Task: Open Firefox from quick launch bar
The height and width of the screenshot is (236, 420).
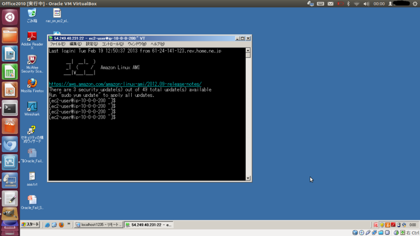Action: pos(61,225)
